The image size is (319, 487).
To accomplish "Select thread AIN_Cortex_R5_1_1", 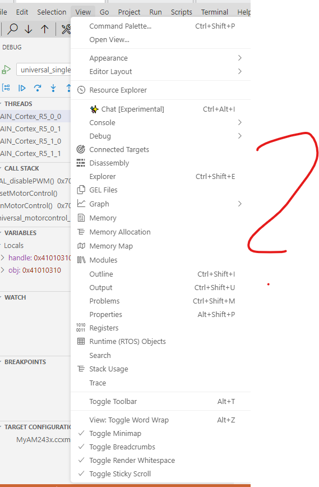I will [35, 153].
